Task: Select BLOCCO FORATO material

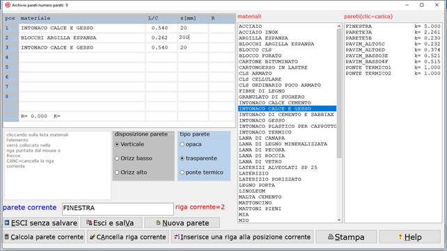Action: click(287, 56)
